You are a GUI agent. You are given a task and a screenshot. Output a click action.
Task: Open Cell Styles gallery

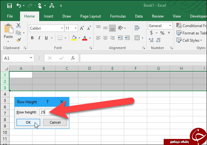(189, 40)
